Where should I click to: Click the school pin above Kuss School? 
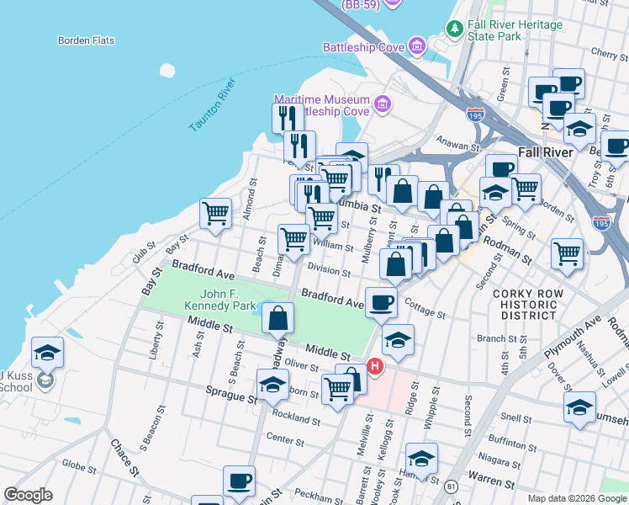47,353
